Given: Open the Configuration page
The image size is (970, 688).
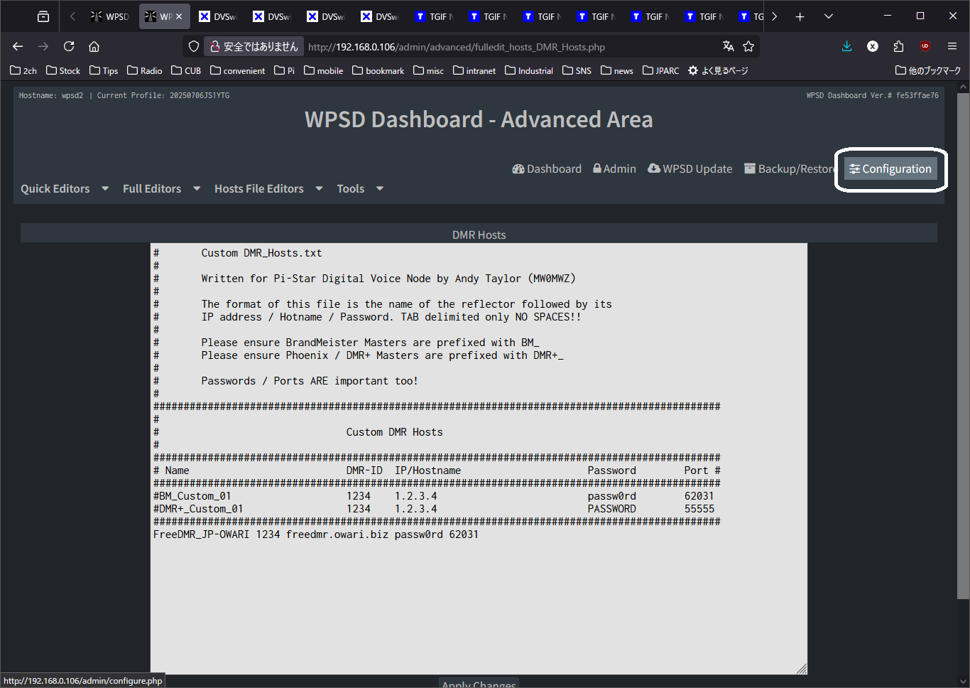Looking at the screenshot, I should (890, 168).
